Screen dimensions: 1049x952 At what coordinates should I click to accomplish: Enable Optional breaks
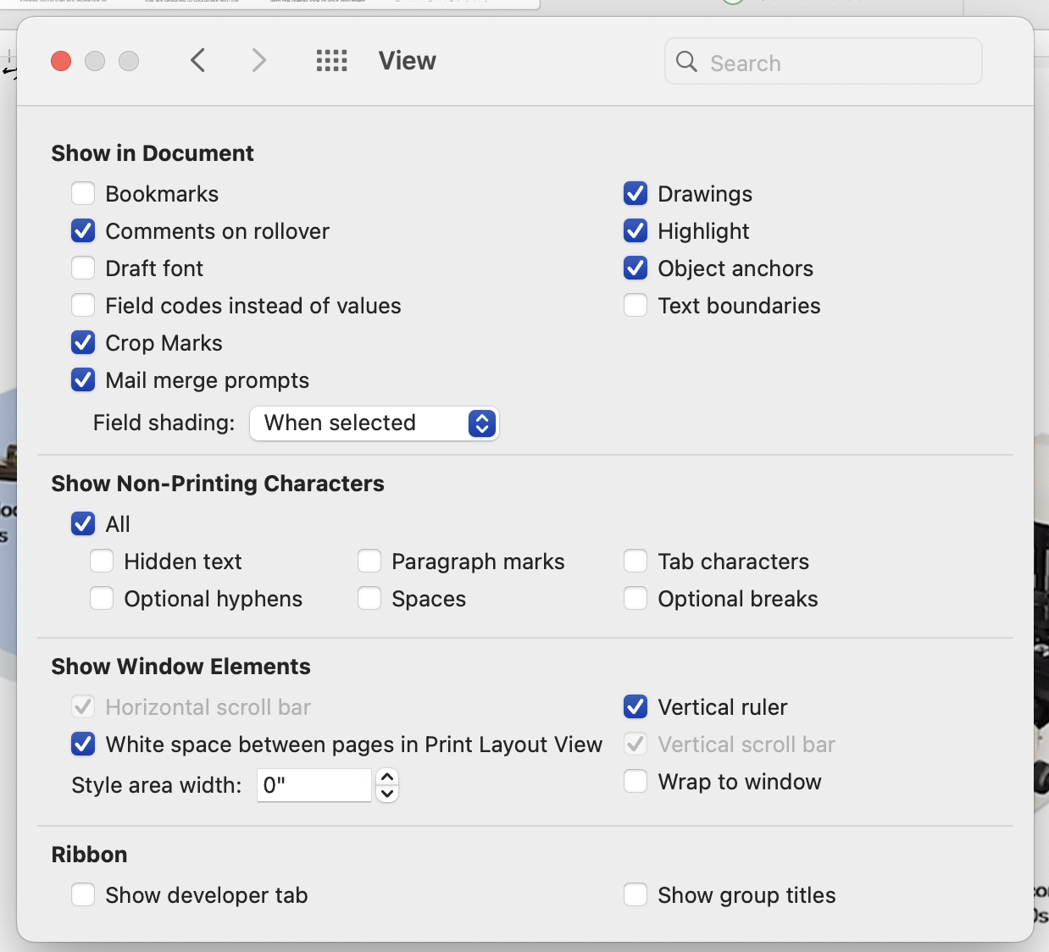636,599
